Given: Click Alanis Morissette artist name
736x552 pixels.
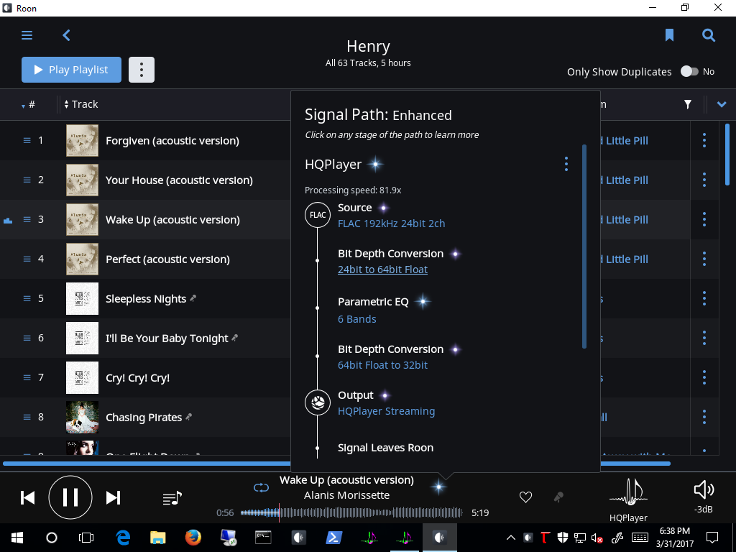Looking at the screenshot, I should tap(347, 495).
